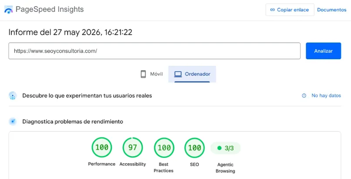Click the mobile phone icon
Image resolution: width=351 pixels, height=179 pixels.
tap(143, 74)
